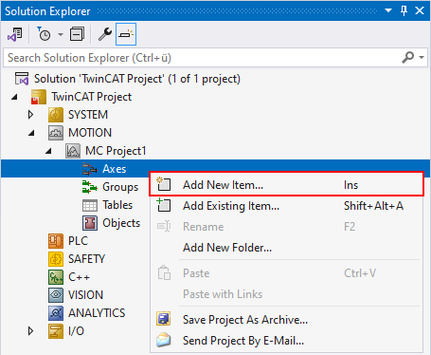
Task: Choose Add New Item... from context menu
Action: tap(287, 185)
